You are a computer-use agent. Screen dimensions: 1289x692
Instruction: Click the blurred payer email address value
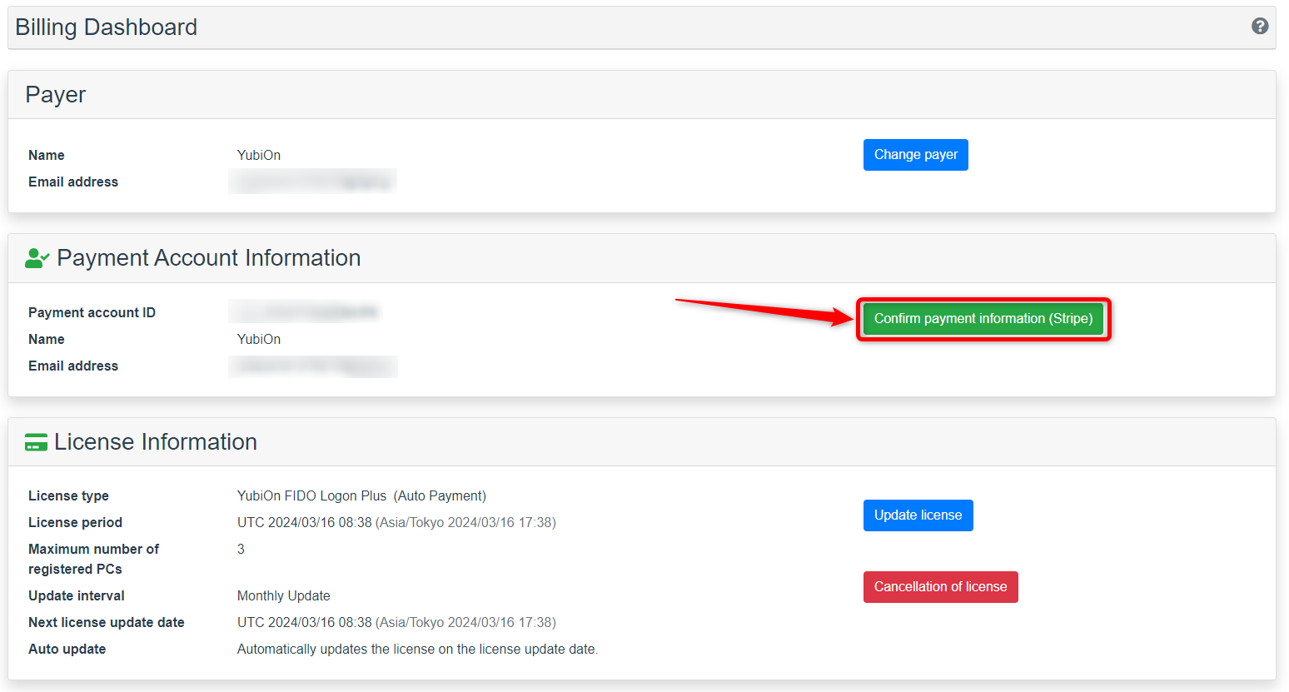312,182
